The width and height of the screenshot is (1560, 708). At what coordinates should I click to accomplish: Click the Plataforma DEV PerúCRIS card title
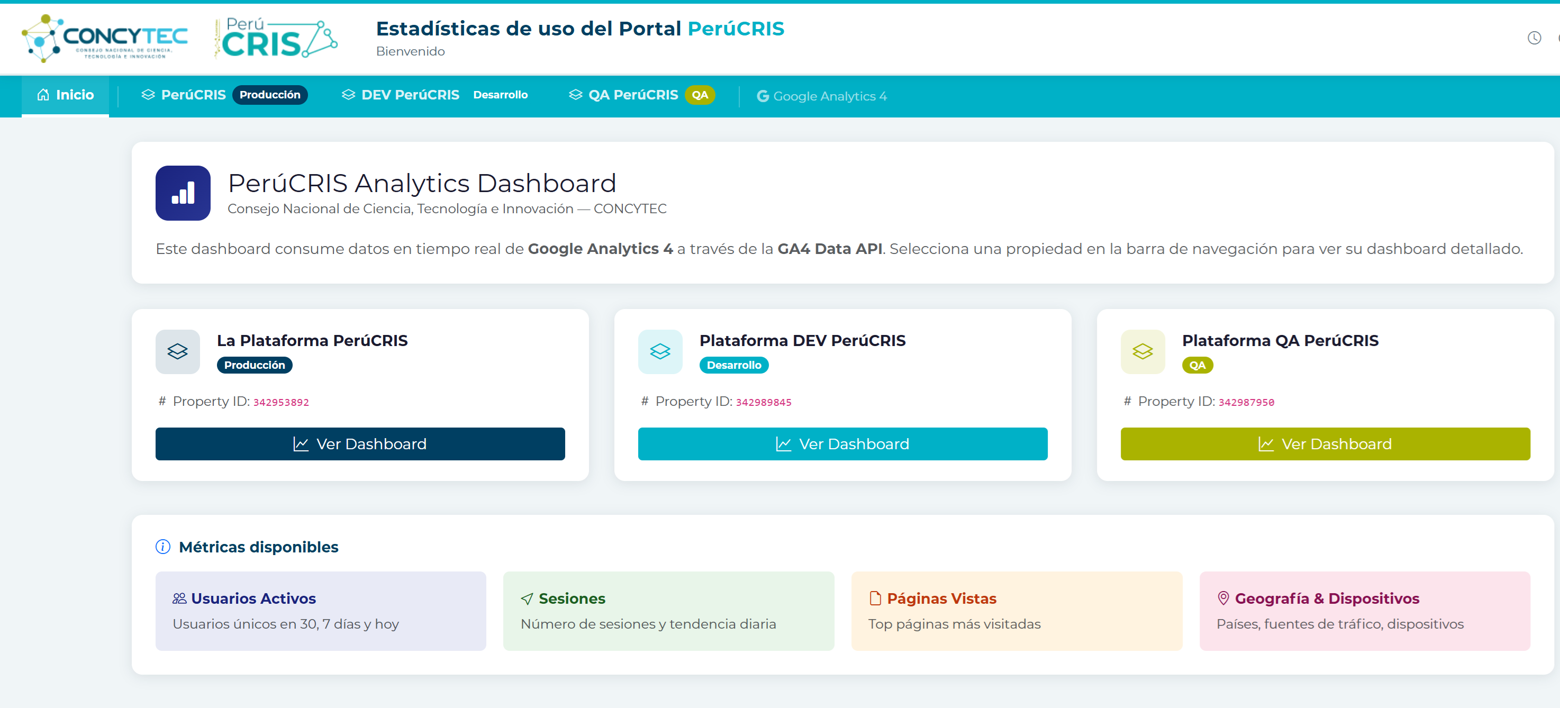802,341
